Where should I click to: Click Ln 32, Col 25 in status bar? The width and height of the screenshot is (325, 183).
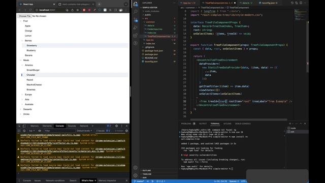click(220, 181)
